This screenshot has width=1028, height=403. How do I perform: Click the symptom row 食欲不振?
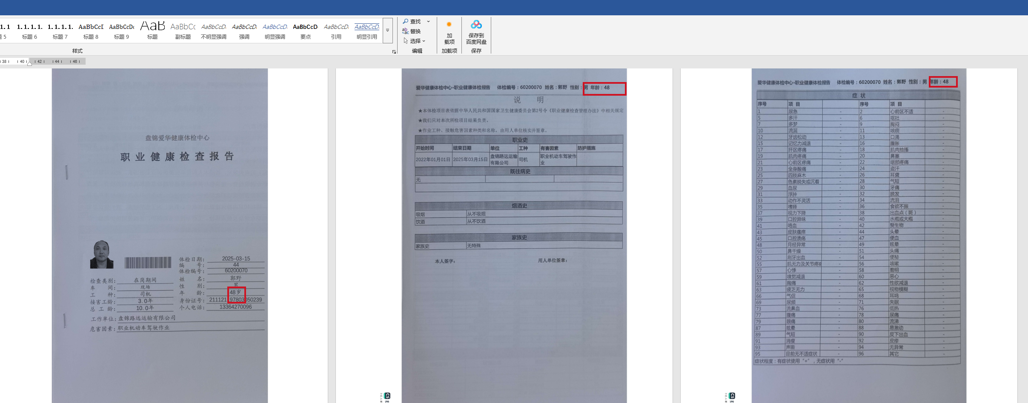[x=899, y=207]
